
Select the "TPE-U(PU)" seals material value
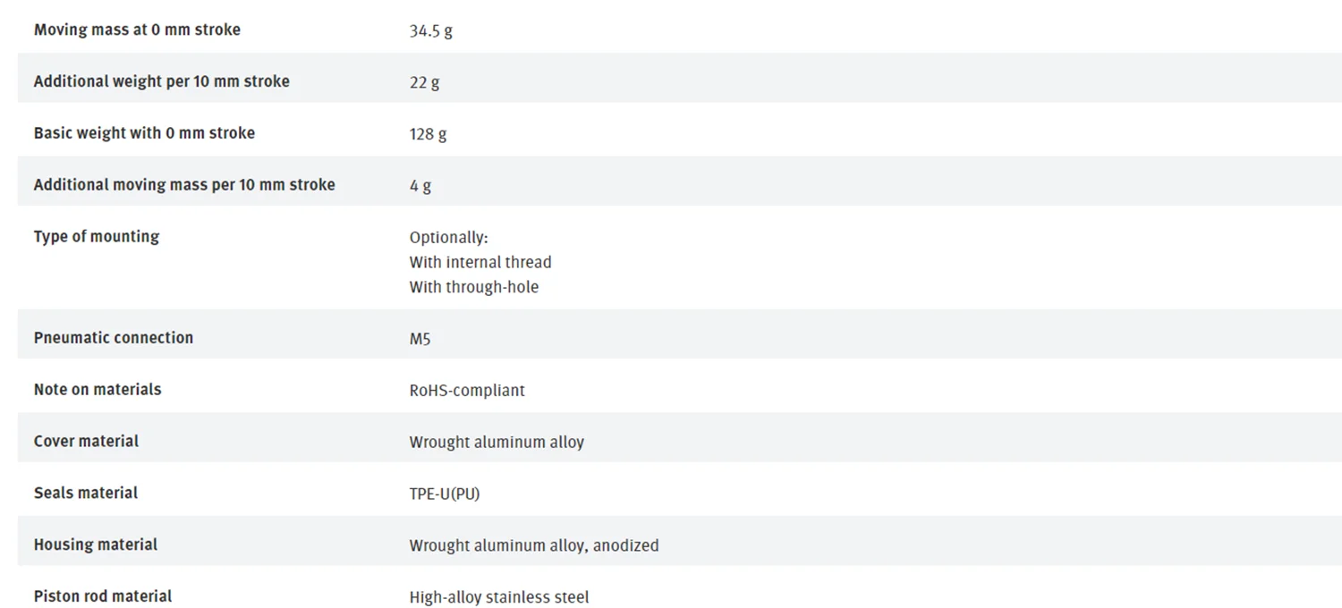pyautogui.click(x=445, y=494)
